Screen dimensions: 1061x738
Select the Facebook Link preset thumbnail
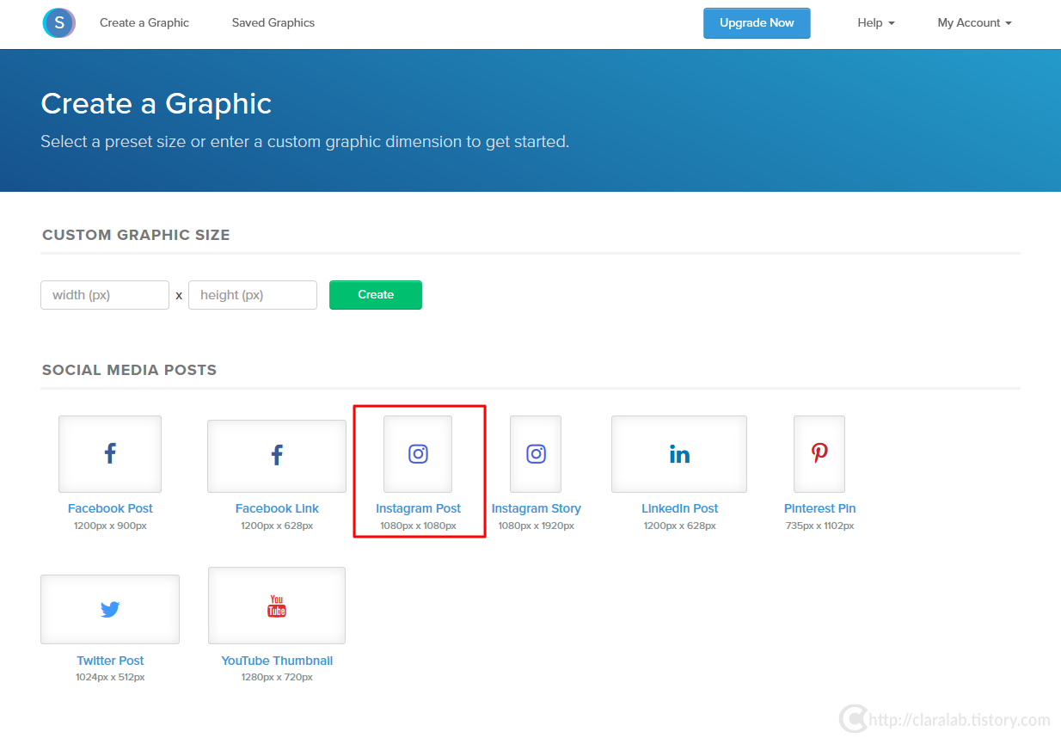point(277,456)
